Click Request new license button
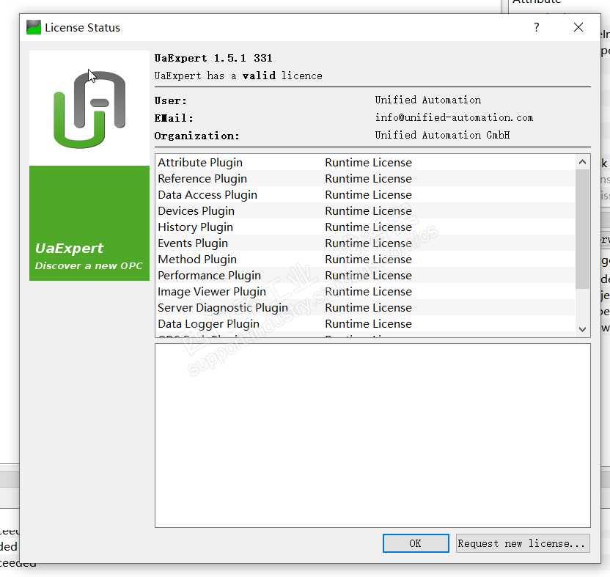Image resolution: width=610 pixels, height=577 pixels. tap(523, 543)
